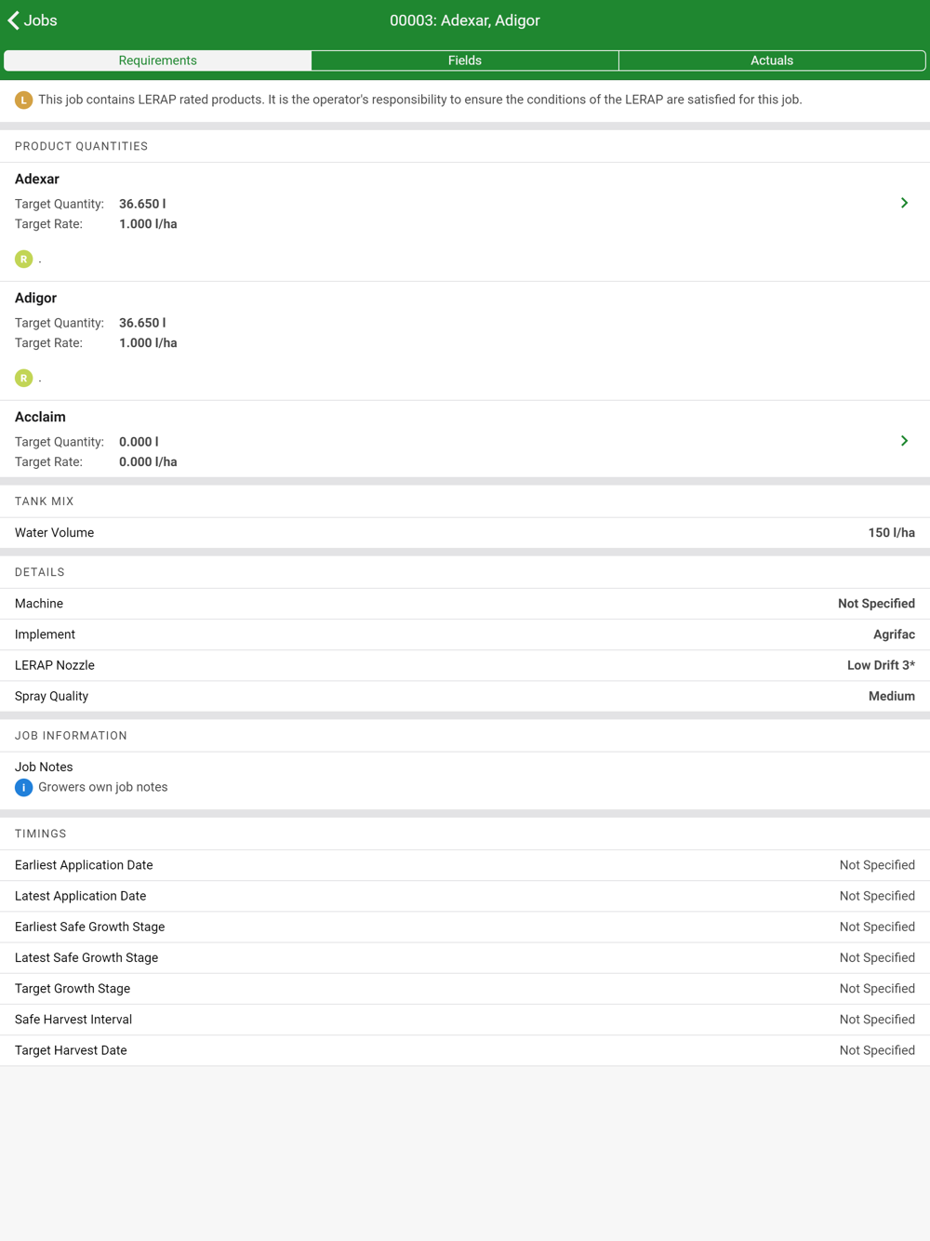
Task: Tap Adexar target quantity 36.650 l
Action: point(142,204)
